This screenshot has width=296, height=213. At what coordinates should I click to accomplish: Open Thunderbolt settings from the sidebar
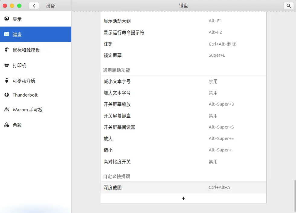click(x=7, y=95)
